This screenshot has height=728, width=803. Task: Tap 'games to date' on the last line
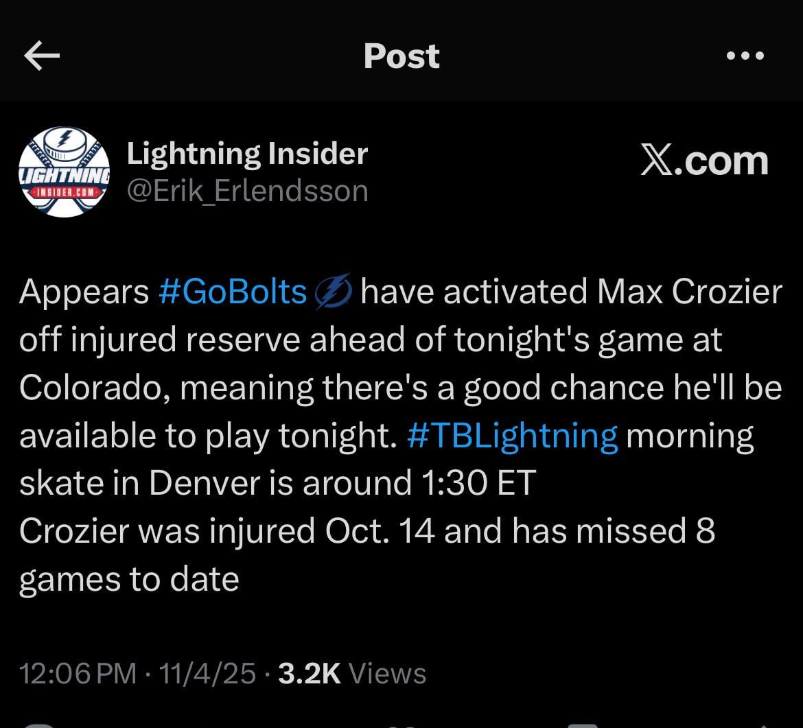pos(129,580)
